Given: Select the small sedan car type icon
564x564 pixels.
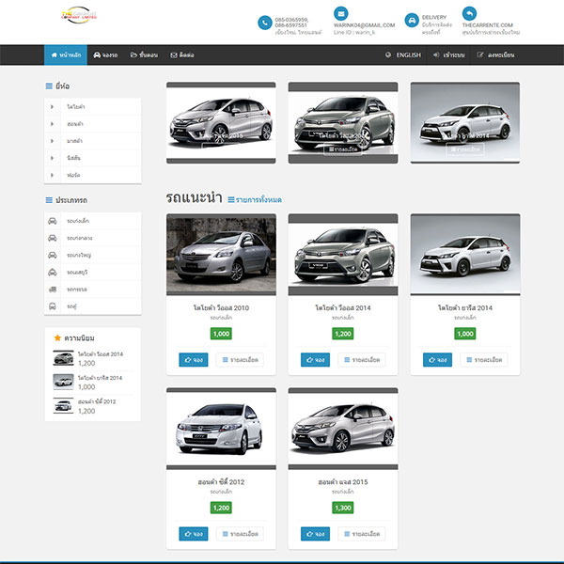Looking at the screenshot, I should 52,221.
